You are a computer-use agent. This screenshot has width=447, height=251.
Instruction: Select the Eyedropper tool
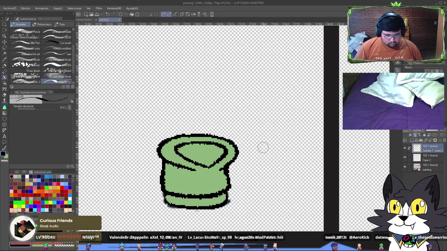(5, 60)
